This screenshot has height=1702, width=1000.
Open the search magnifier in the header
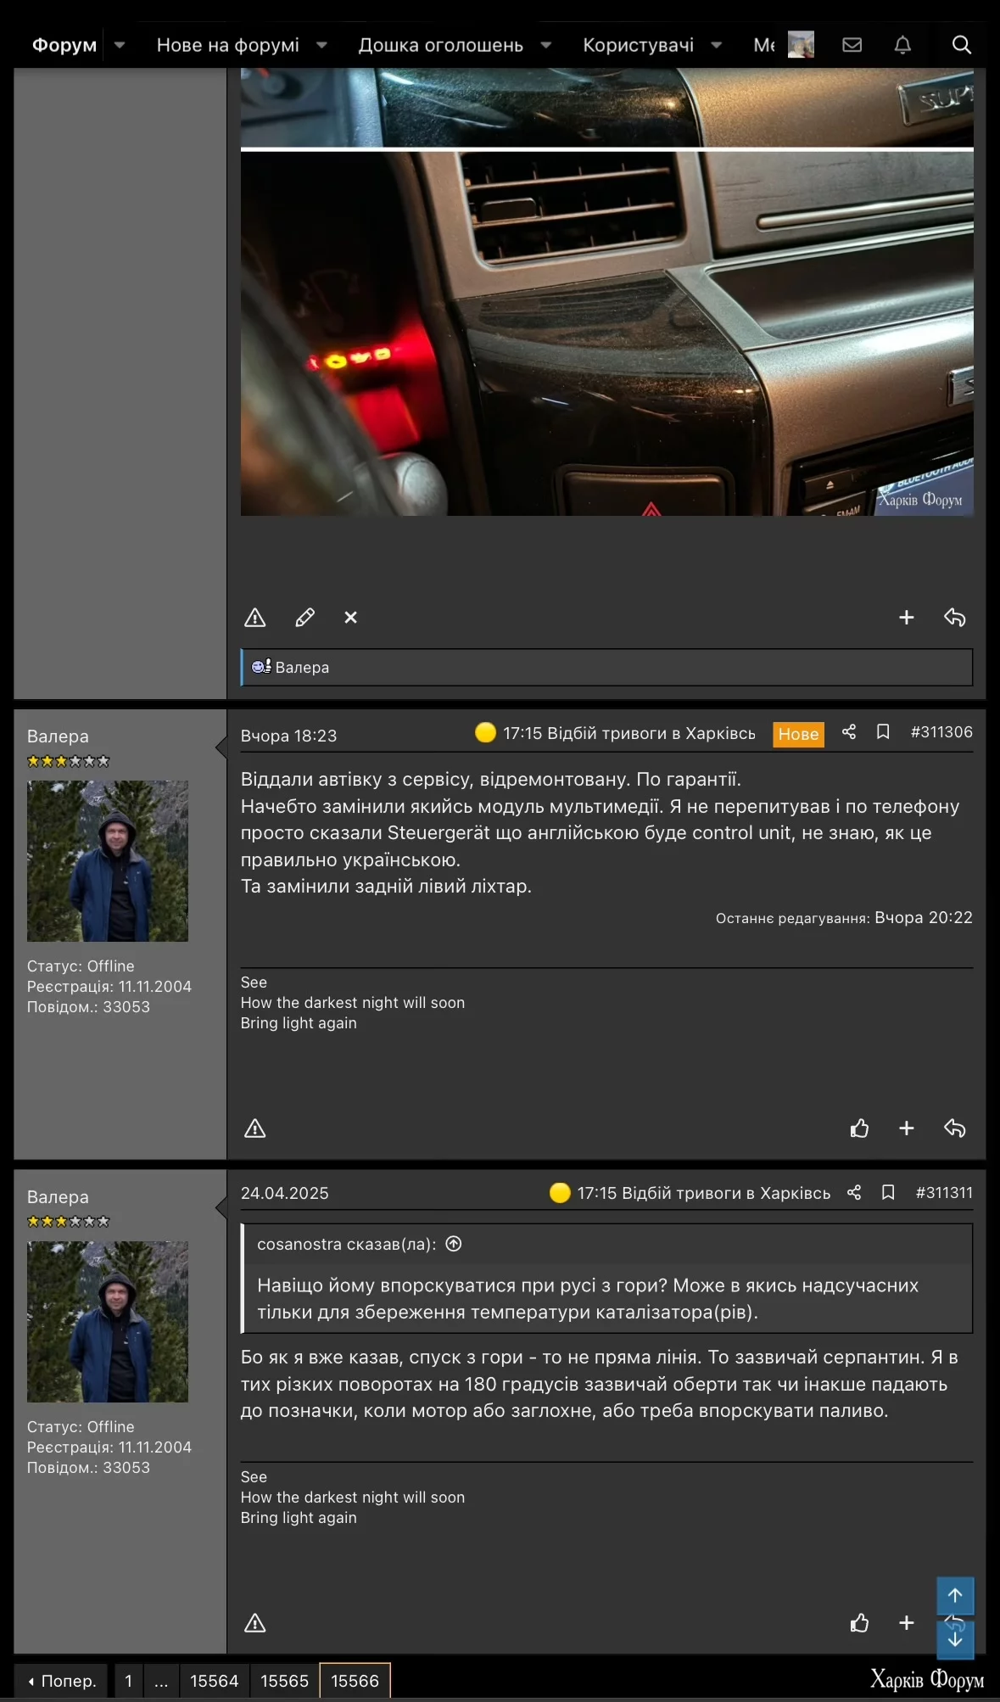pyautogui.click(x=961, y=45)
